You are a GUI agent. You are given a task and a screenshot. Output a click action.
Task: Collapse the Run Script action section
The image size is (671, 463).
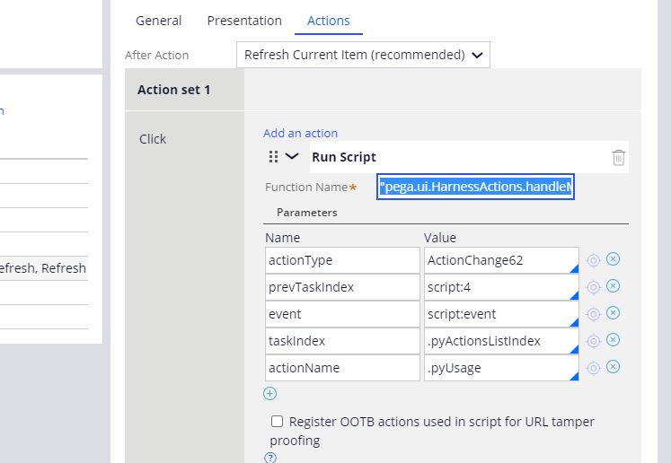coord(292,157)
